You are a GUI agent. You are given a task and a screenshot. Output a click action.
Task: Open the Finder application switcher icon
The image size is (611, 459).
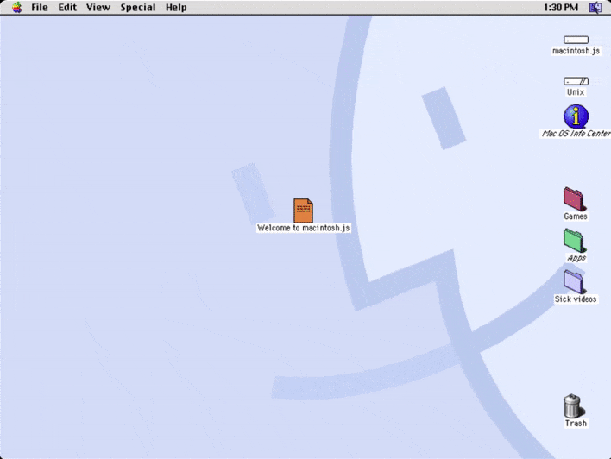(595, 8)
